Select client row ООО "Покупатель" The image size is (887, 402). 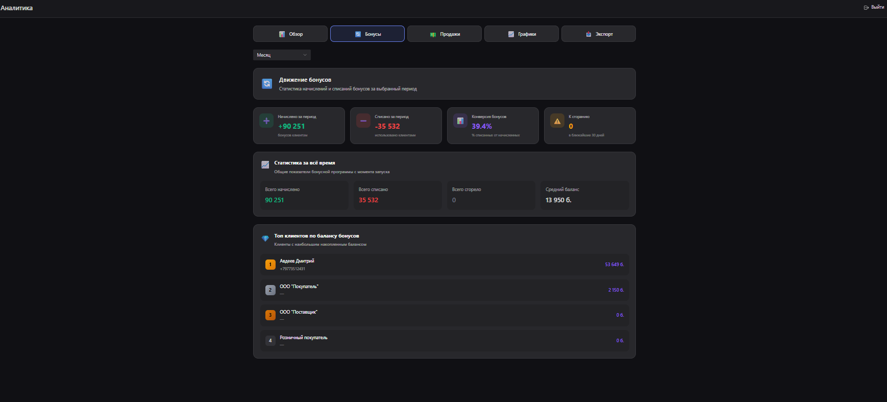pyautogui.click(x=445, y=290)
